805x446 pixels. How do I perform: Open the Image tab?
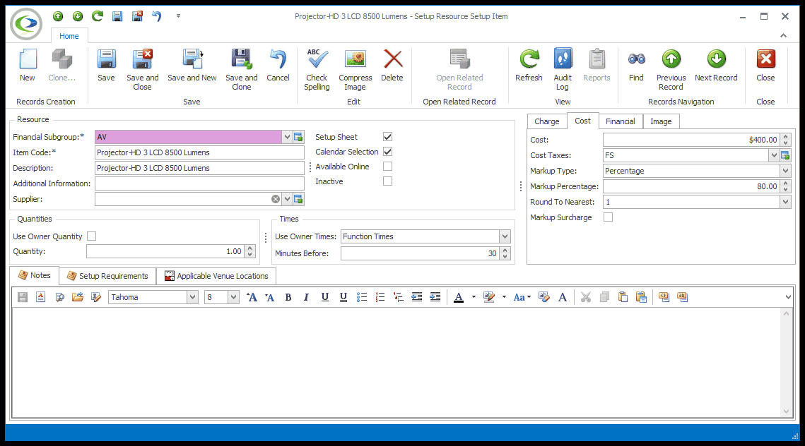[x=661, y=121]
